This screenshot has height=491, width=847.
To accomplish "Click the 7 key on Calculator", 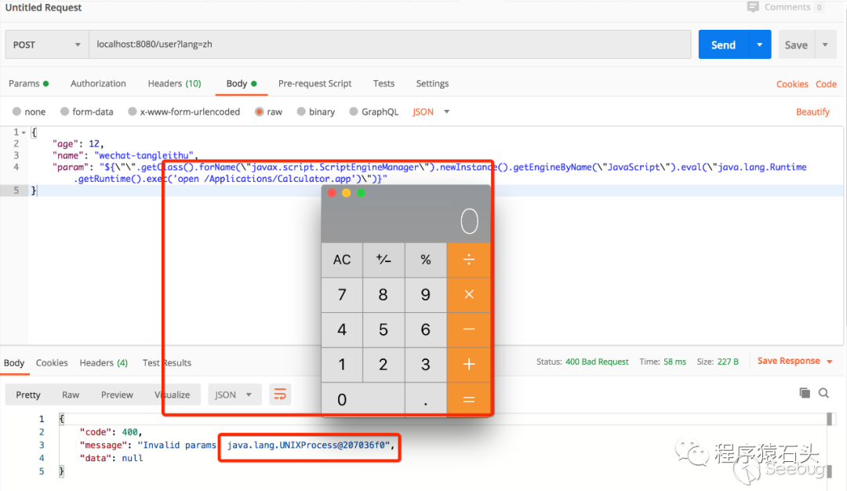I will [x=342, y=295].
